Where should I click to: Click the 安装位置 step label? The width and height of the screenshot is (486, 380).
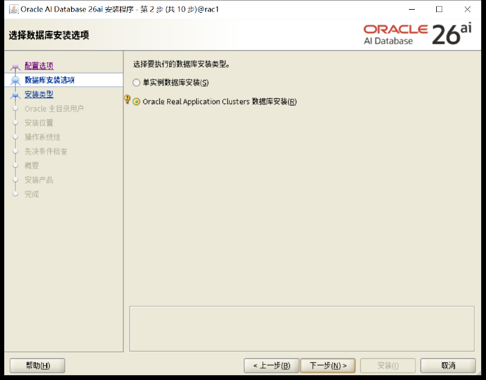coord(39,123)
